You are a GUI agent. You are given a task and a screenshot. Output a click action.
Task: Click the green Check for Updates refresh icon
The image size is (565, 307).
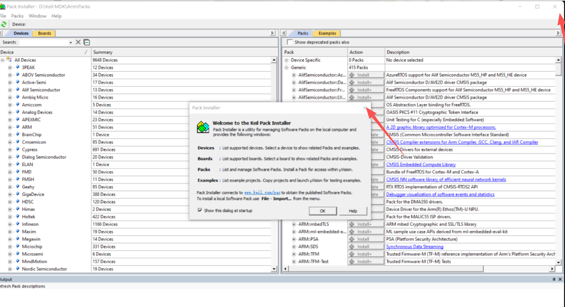point(4,24)
